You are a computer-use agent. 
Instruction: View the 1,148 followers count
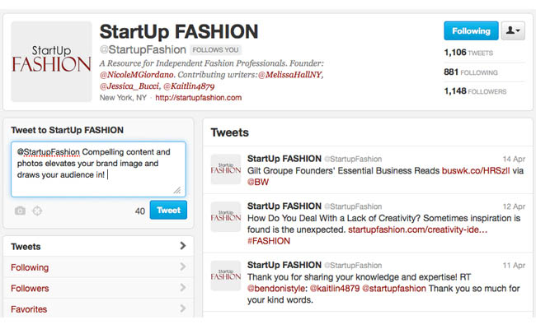pyautogui.click(x=475, y=91)
